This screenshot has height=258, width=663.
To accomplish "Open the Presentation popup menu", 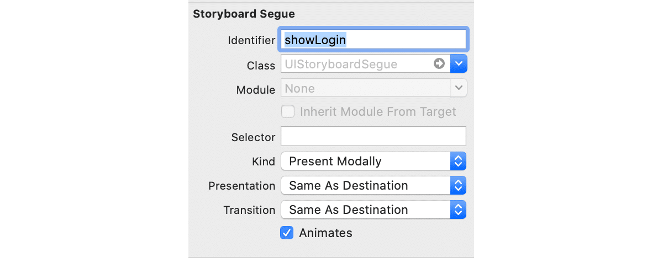I will 373,186.
